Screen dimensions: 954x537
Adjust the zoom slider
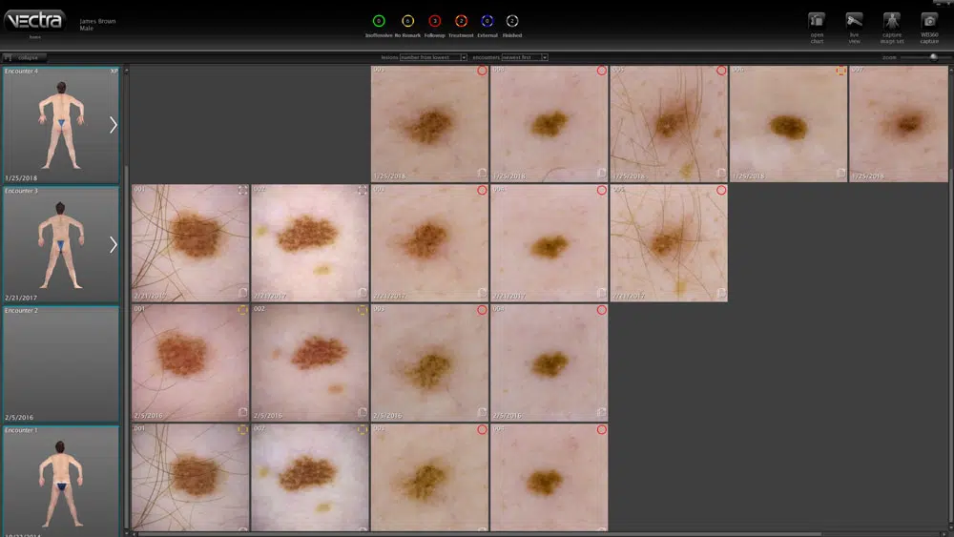click(x=933, y=57)
